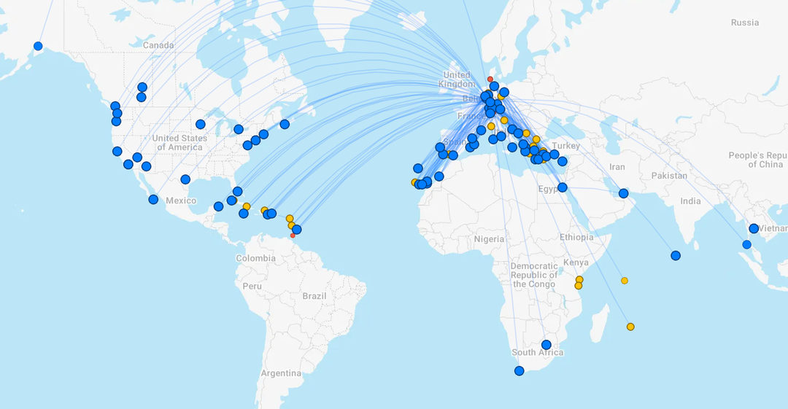The image size is (788, 409).
Task: Select blue marker at South Africa's southern tip
Action: 519,371
